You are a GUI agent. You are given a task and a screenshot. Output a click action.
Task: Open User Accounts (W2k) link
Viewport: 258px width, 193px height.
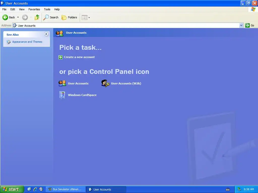[x=126, y=83]
